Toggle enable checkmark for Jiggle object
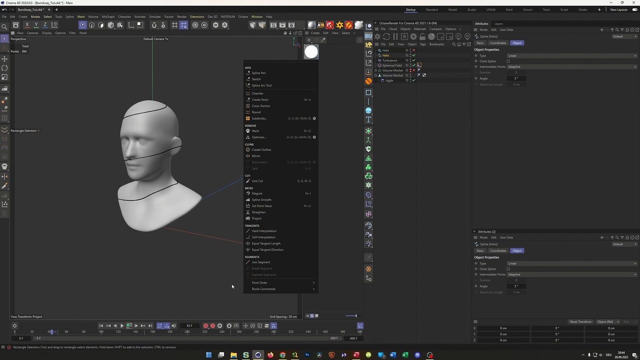Image resolution: width=640 pixels, height=360 pixels. pyautogui.click(x=414, y=80)
